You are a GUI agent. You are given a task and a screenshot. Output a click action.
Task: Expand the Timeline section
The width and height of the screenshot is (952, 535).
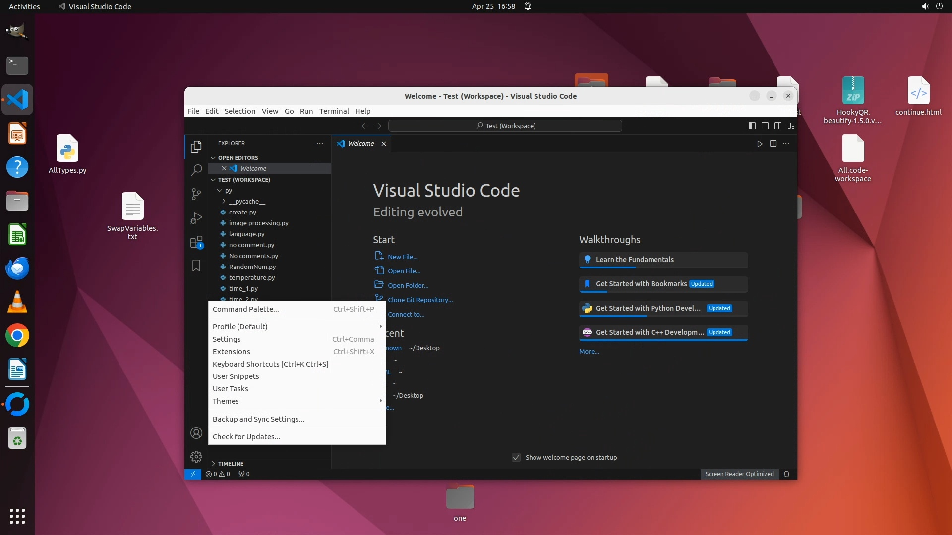pos(231,464)
